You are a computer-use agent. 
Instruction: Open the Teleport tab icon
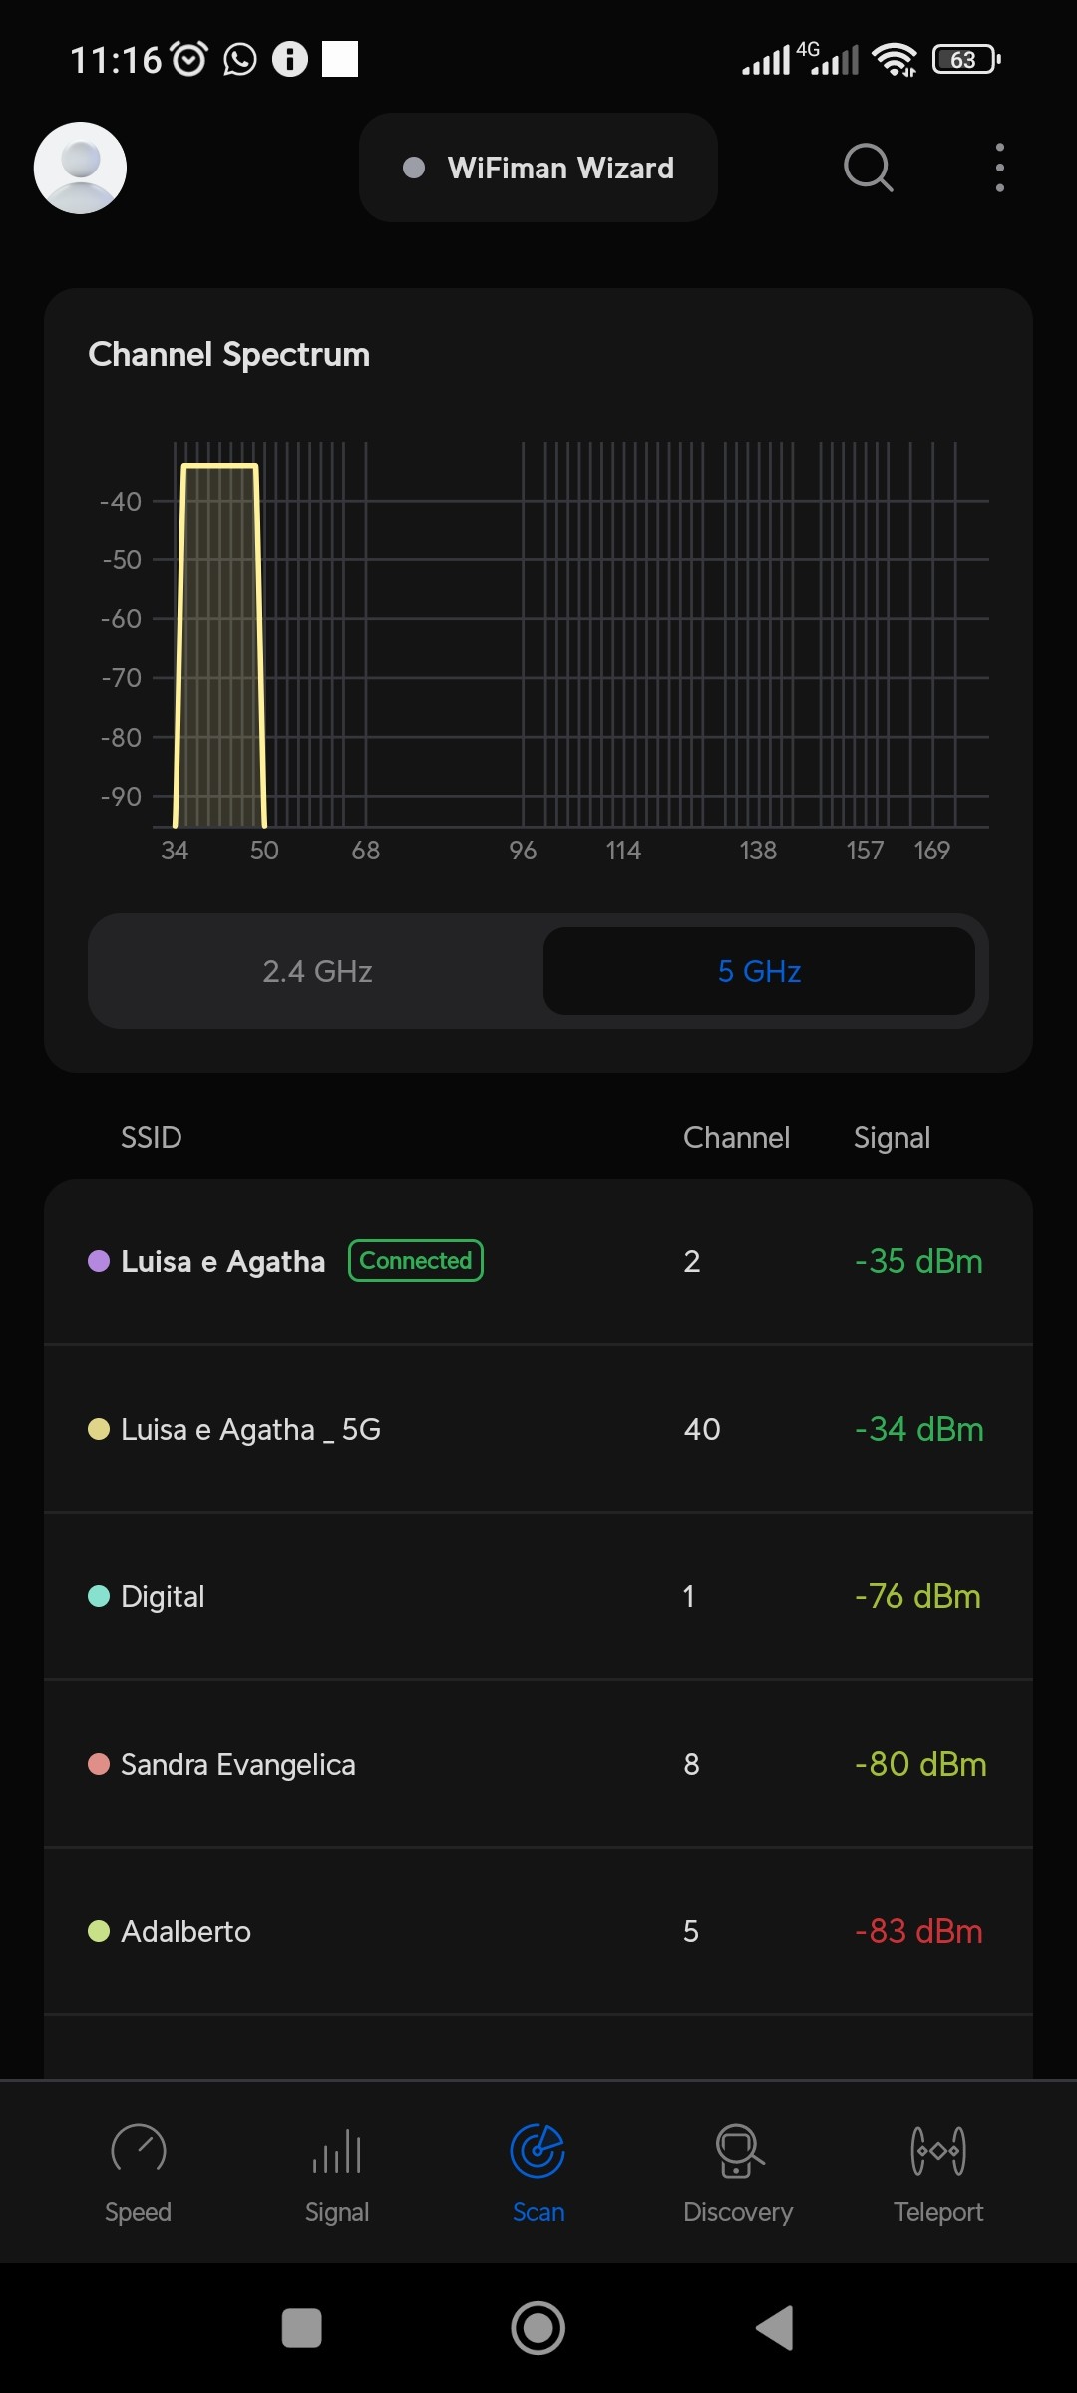(x=938, y=2150)
